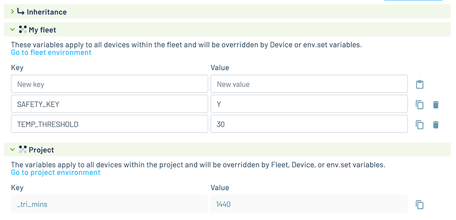
Task: Copy the SAFETY_KEY variable row
Action: (x=420, y=104)
